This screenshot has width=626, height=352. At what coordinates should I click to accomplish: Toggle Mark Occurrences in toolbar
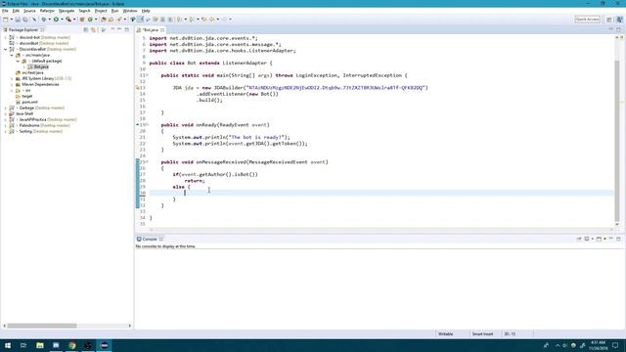pyautogui.click(x=133, y=20)
